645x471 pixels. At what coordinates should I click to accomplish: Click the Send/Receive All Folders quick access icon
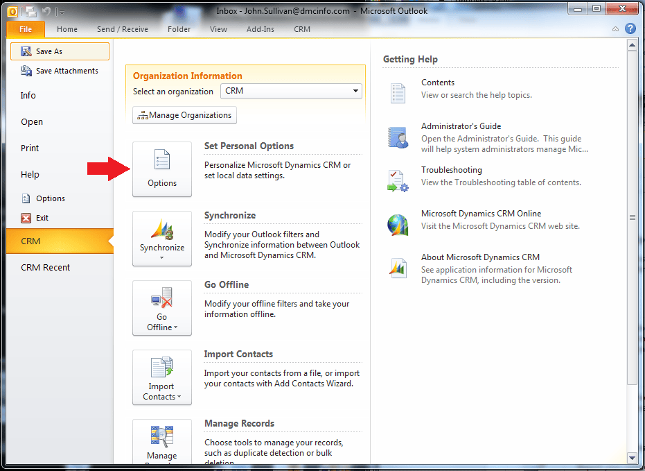pyautogui.click(x=31, y=12)
